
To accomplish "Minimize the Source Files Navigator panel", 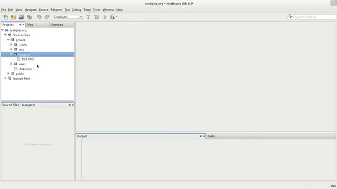I will pos(70,105).
